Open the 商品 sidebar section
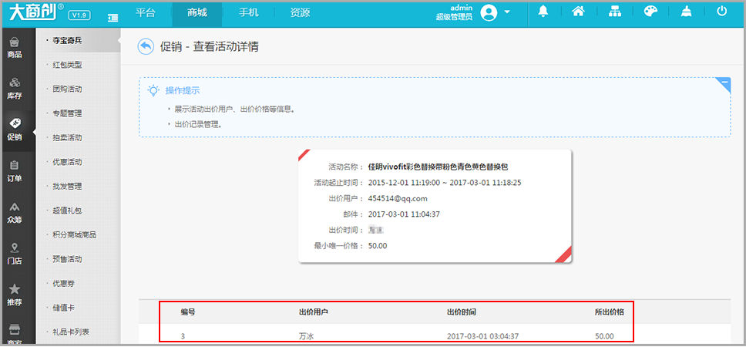This screenshot has width=746, height=347. pos(15,48)
